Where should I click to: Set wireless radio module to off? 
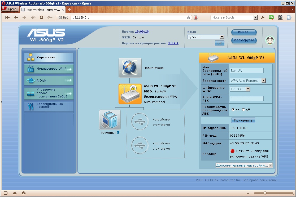(243, 110)
